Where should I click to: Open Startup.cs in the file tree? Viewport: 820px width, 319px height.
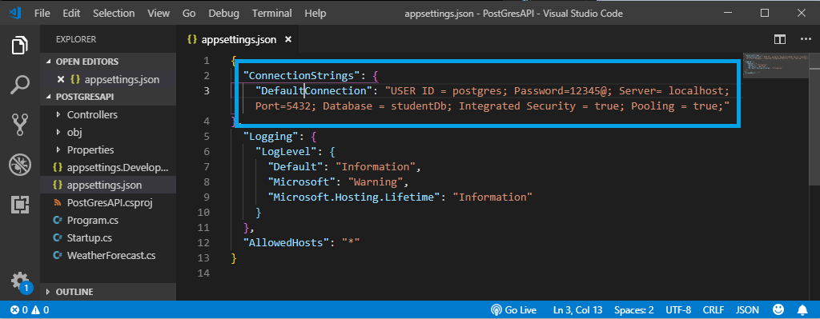(x=90, y=238)
